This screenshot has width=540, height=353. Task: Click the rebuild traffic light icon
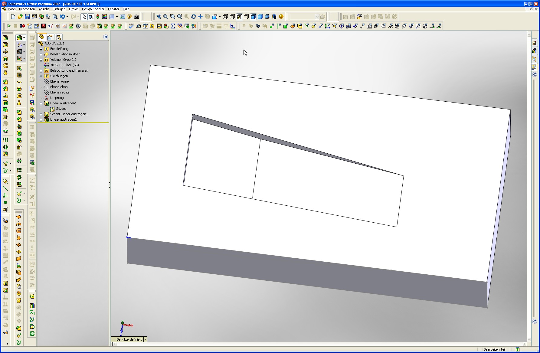(x=98, y=17)
